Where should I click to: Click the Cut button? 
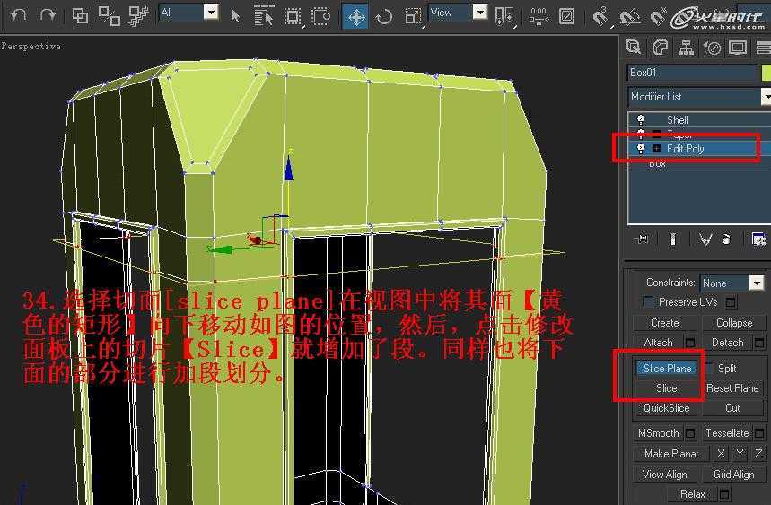[732, 408]
